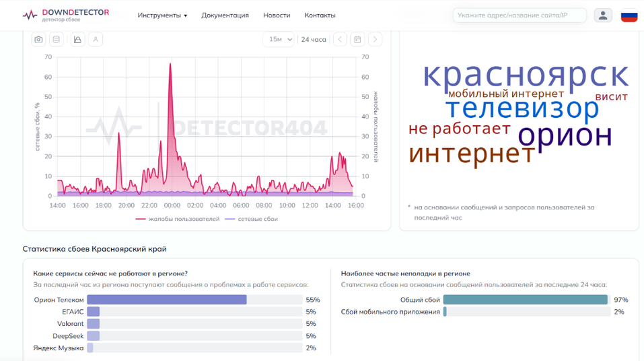Open Valorant service entry
The image size is (644, 361).
pyautogui.click(x=70, y=323)
